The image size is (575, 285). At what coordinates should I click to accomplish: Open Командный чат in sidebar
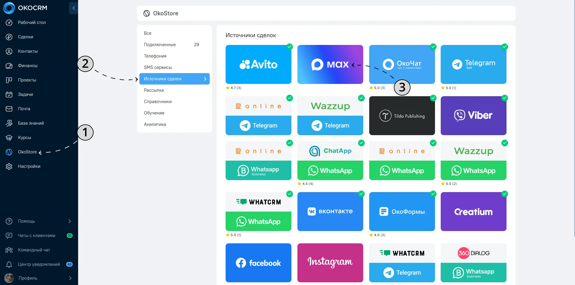(x=34, y=250)
